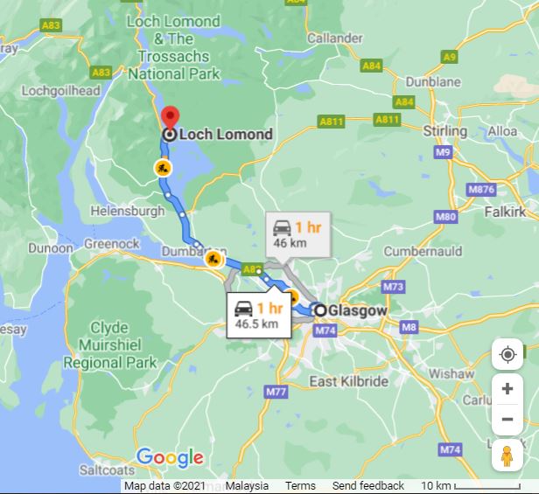Screen dimensions: 539x494
Task: Click the Google logo
Action: [170, 458]
